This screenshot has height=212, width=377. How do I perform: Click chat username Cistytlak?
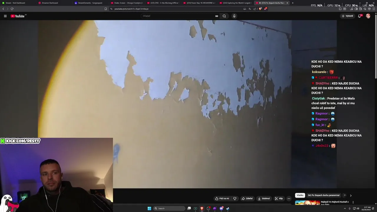(x=318, y=99)
